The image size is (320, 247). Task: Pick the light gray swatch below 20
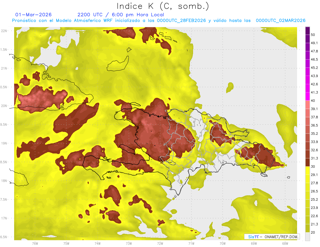308,237
